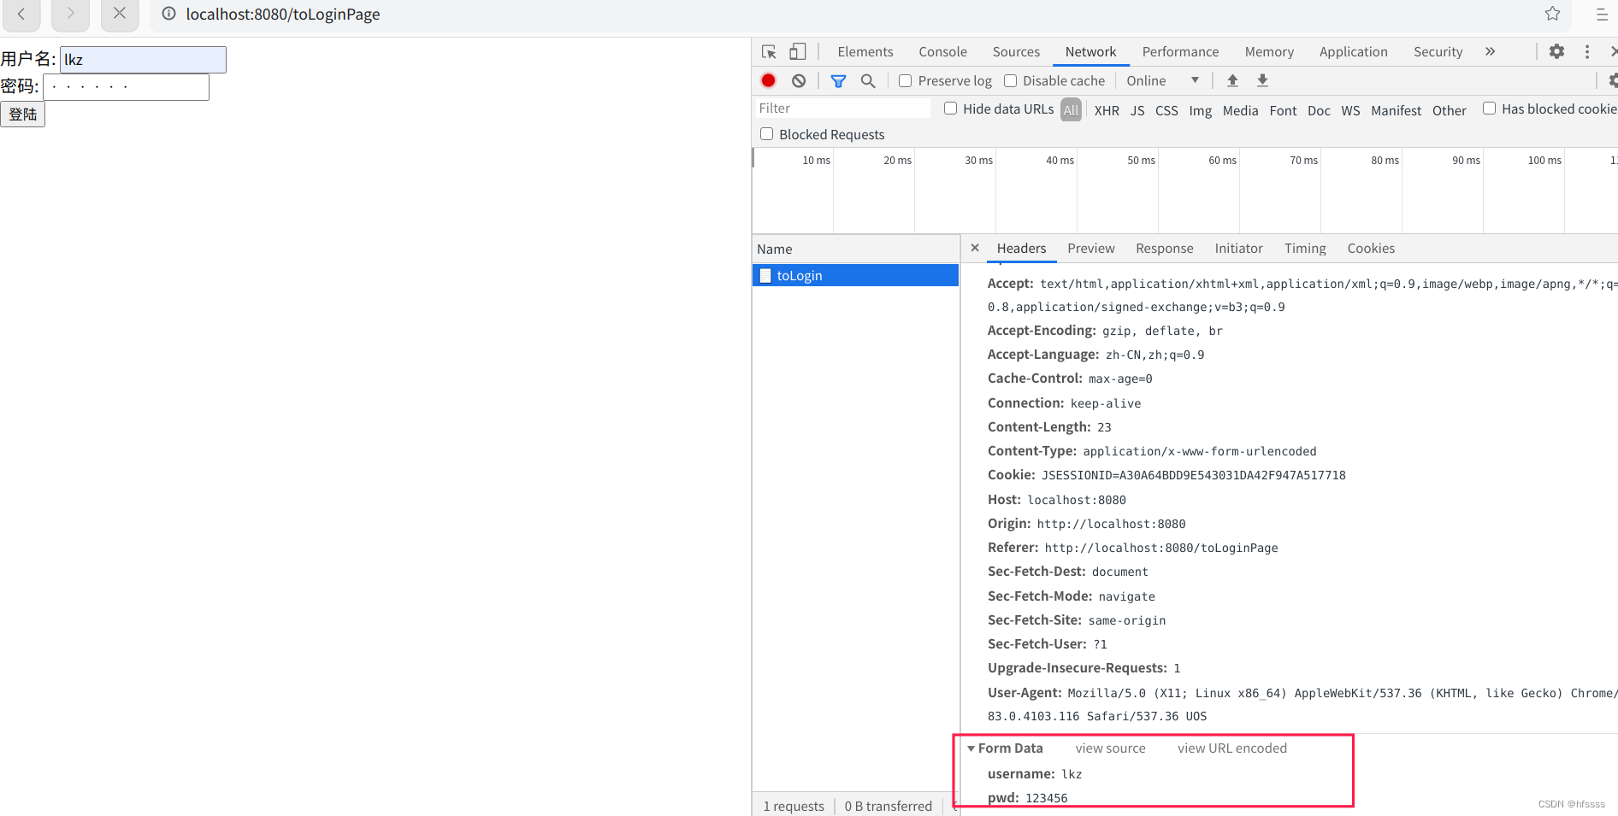Filter requests by JS type

(1137, 110)
